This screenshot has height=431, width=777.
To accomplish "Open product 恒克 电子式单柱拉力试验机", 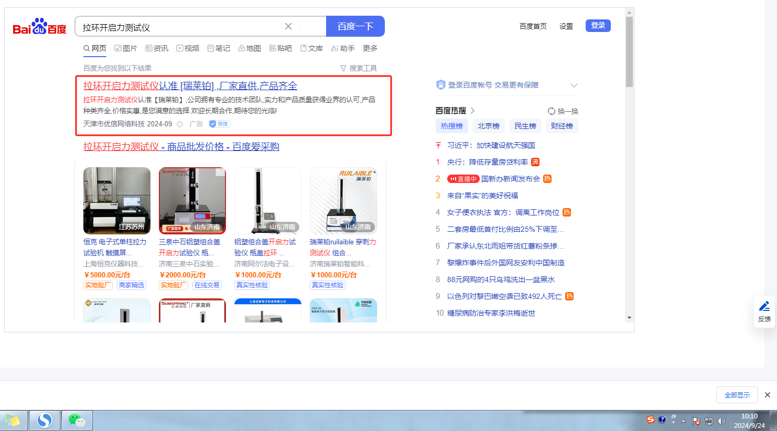I will click(115, 247).
